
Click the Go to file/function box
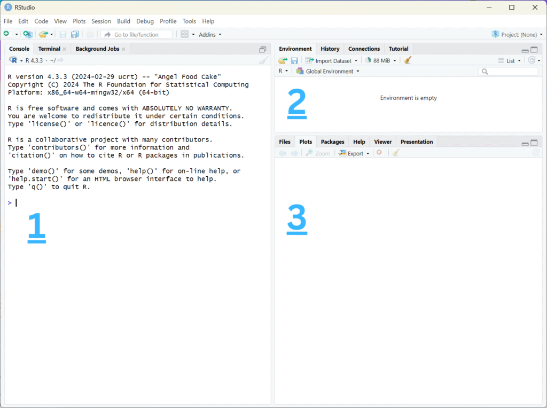(136, 34)
